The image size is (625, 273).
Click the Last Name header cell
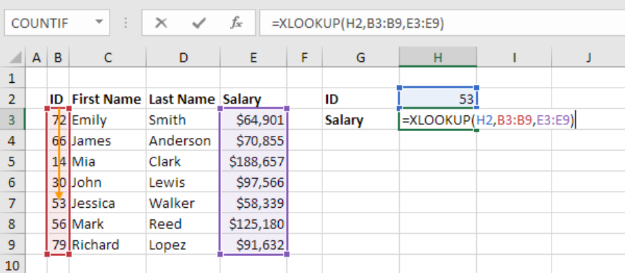183,98
